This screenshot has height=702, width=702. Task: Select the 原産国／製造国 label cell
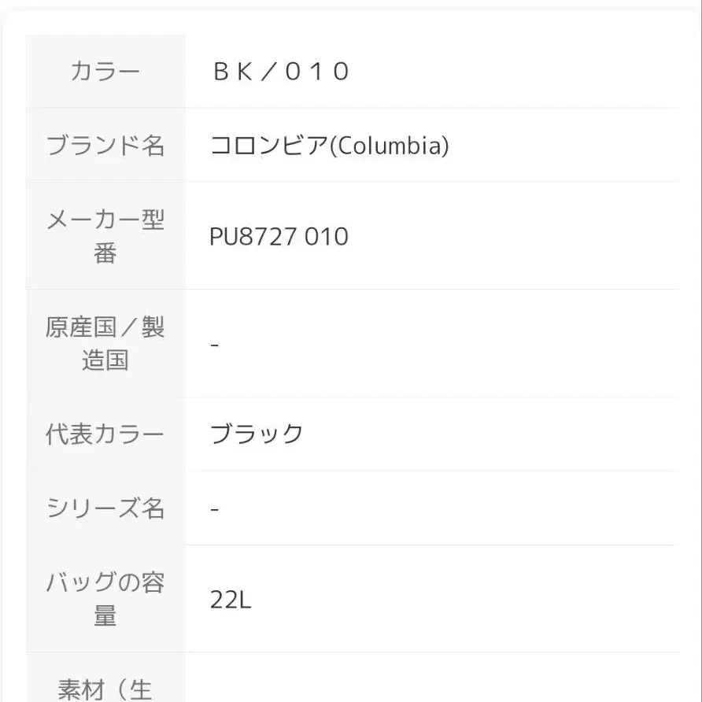click(x=105, y=343)
